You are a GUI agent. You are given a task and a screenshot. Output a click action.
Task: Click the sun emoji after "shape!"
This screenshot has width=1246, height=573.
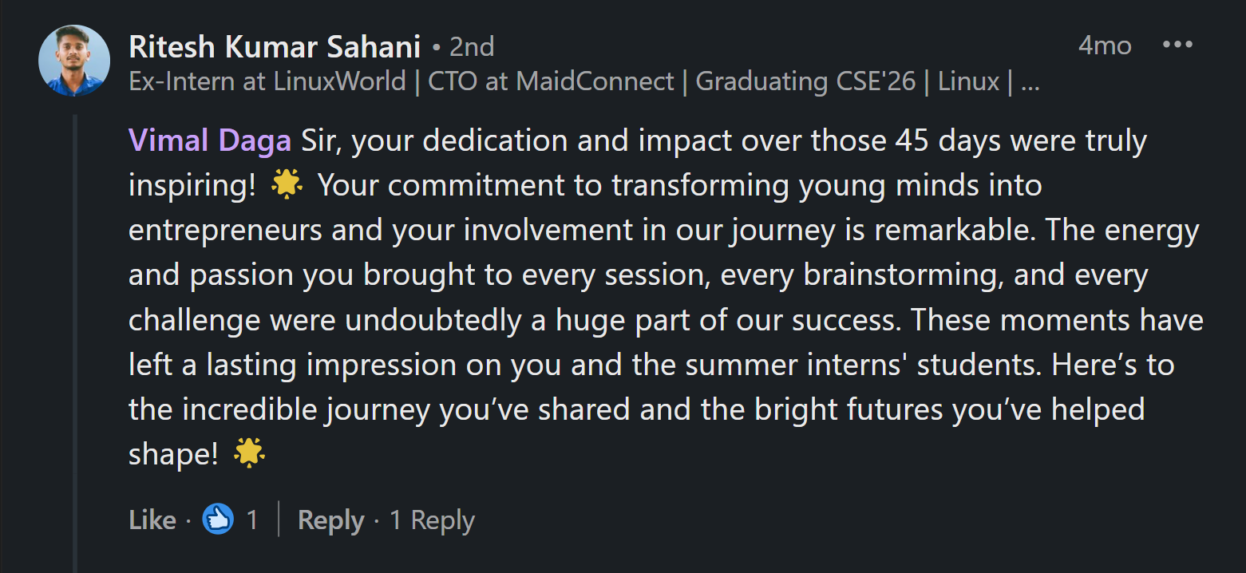coord(249,453)
